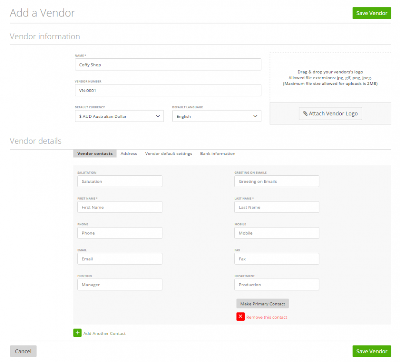Image resolution: width=400 pixels, height=362 pixels.
Task: Open the Default Currency dropdown
Action: pyautogui.click(x=119, y=116)
